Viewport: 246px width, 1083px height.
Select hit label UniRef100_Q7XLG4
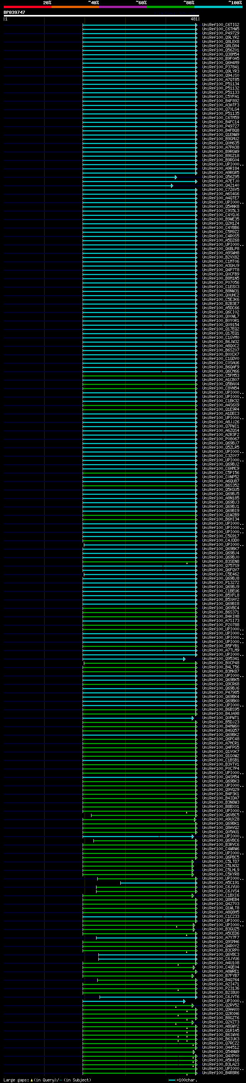click(221, 109)
